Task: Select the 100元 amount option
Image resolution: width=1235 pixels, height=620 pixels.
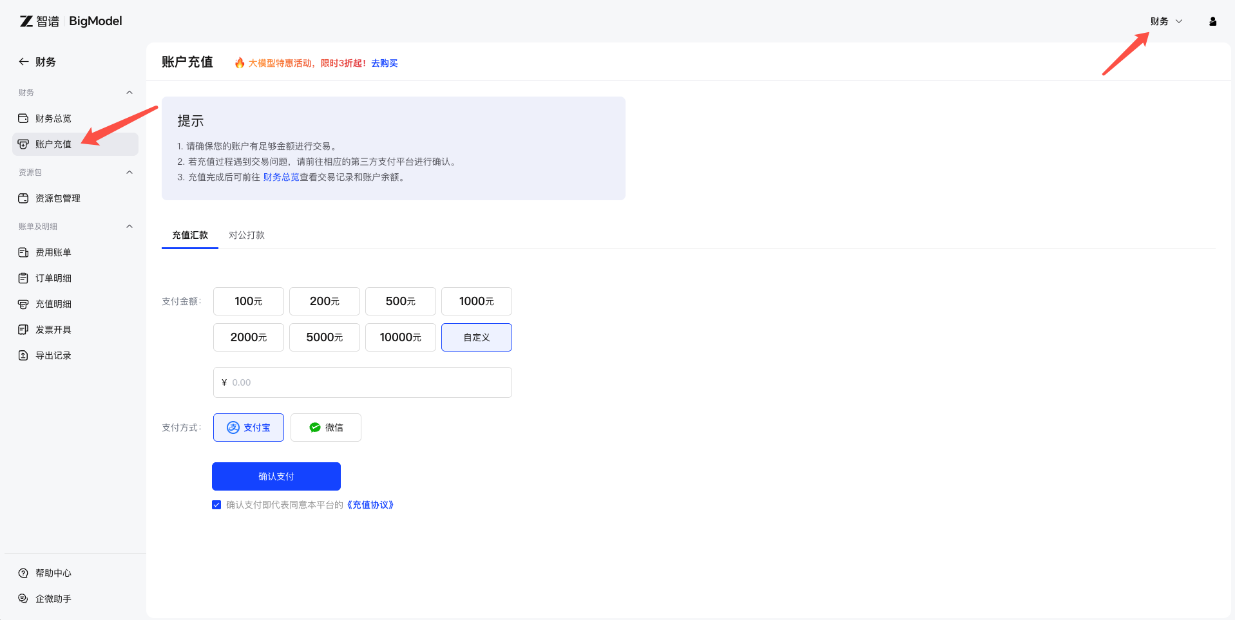Action: click(249, 301)
